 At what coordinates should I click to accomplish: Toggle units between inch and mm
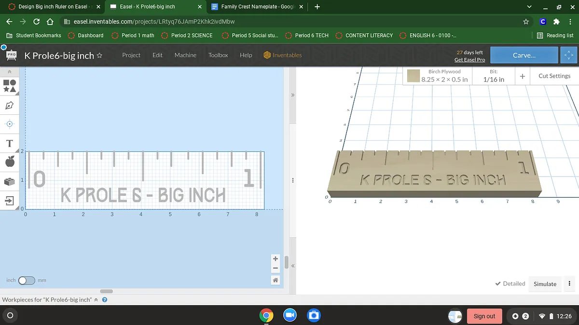[x=27, y=280]
